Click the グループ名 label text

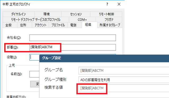click(x=53, y=70)
